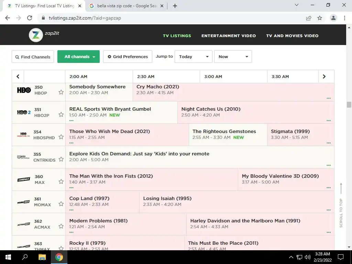
Task: Share this page icon
Action: coord(309,18)
